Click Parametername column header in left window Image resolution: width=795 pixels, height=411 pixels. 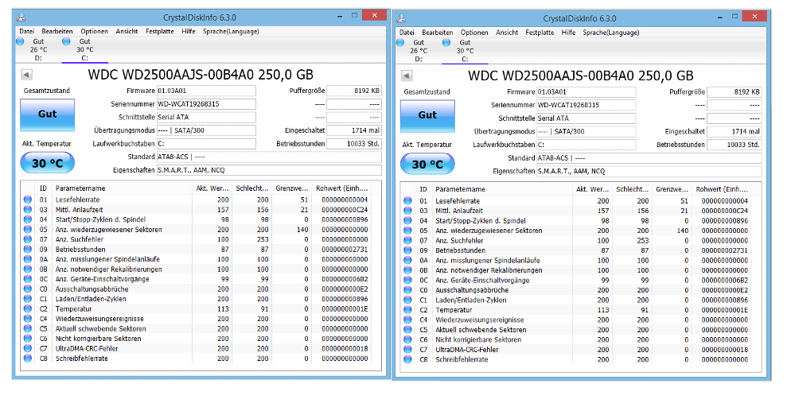[x=122, y=188]
